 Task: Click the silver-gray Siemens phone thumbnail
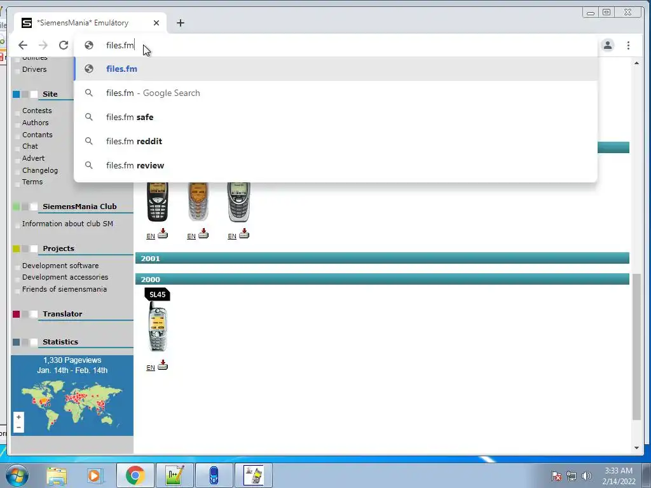(239, 201)
